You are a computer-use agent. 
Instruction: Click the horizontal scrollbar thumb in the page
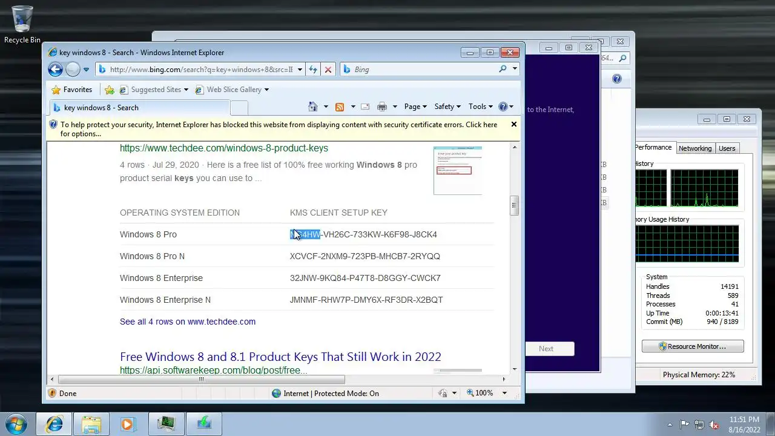(x=201, y=380)
